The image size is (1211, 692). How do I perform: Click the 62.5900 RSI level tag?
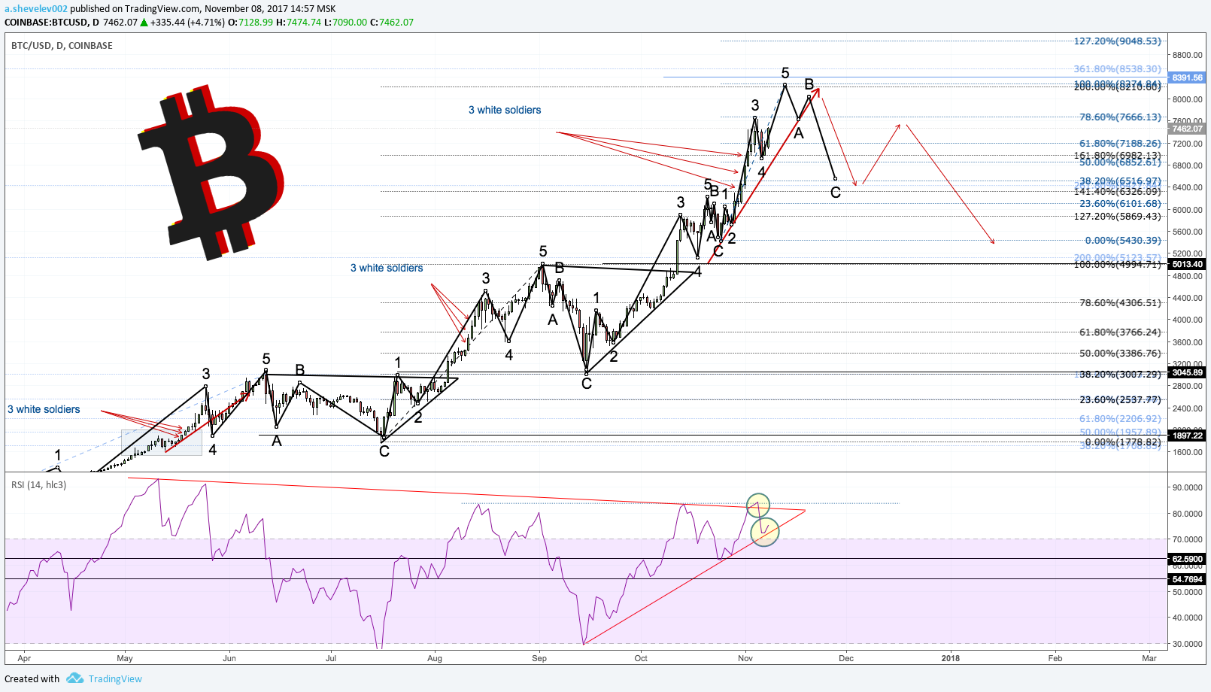click(1187, 559)
